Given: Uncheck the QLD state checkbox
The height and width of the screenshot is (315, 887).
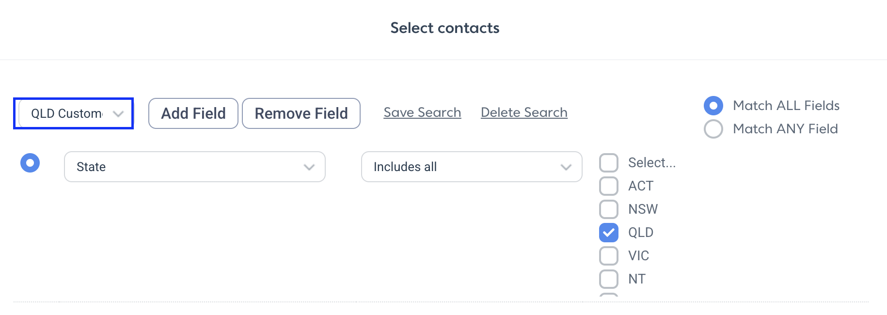Looking at the screenshot, I should coord(609,233).
